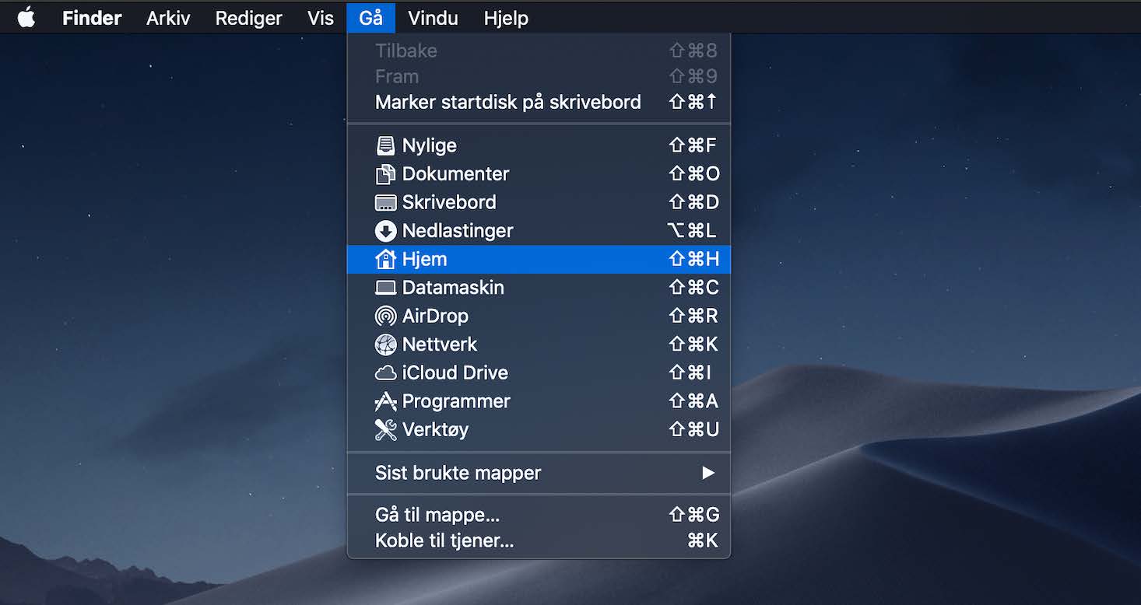Click the Dokumenter document icon
Screen dimensions: 1141x605
pyautogui.click(x=385, y=174)
